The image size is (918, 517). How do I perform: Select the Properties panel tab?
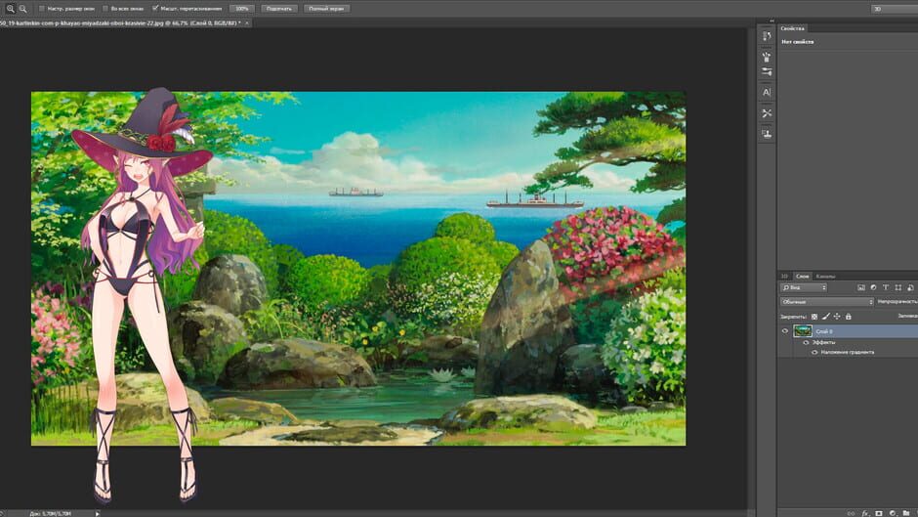pos(793,28)
